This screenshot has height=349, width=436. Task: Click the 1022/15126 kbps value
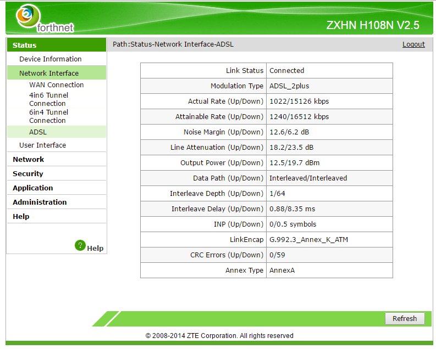pyautogui.click(x=299, y=102)
